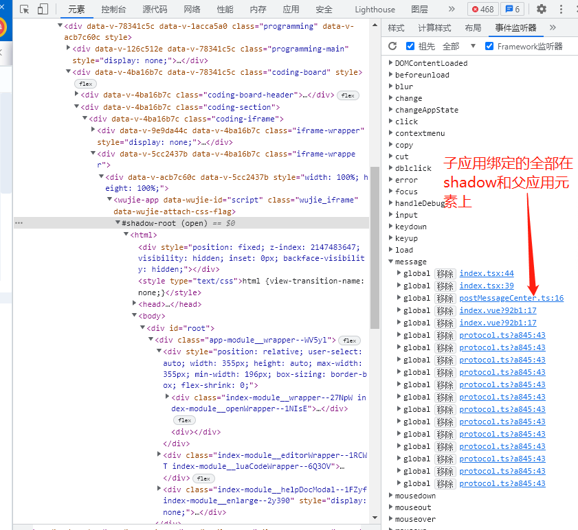Image resolution: width=578 pixels, height=530 pixels.
Task: Collapse the message event listener group
Action: tap(390, 261)
